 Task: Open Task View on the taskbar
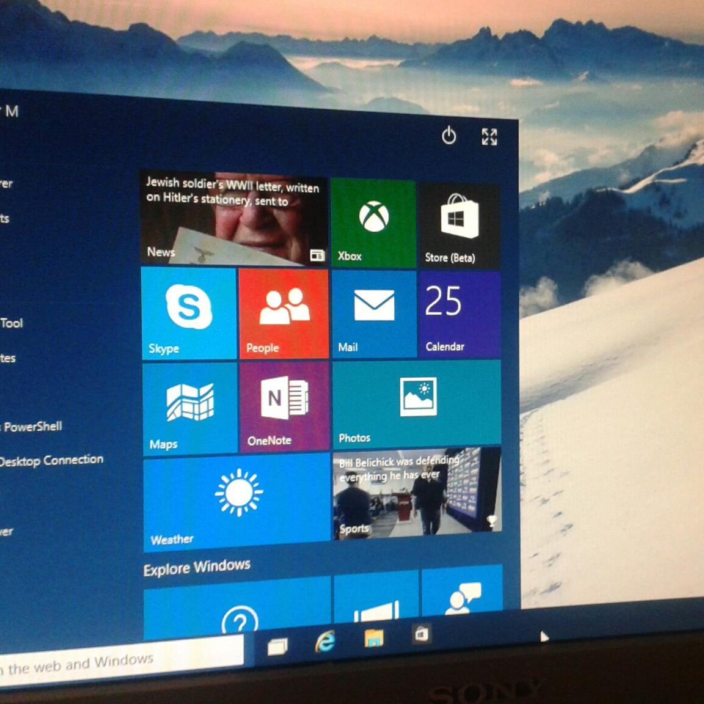[x=277, y=647]
